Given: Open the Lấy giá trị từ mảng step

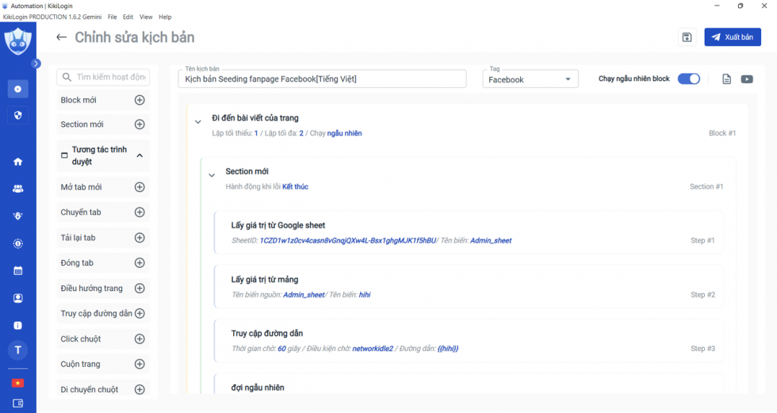Looking at the screenshot, I should [469, 287].
